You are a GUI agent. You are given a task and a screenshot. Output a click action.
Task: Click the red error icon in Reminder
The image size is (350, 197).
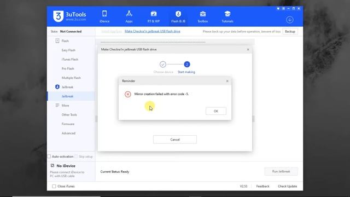pyautogui.click(x=127, y=94)
